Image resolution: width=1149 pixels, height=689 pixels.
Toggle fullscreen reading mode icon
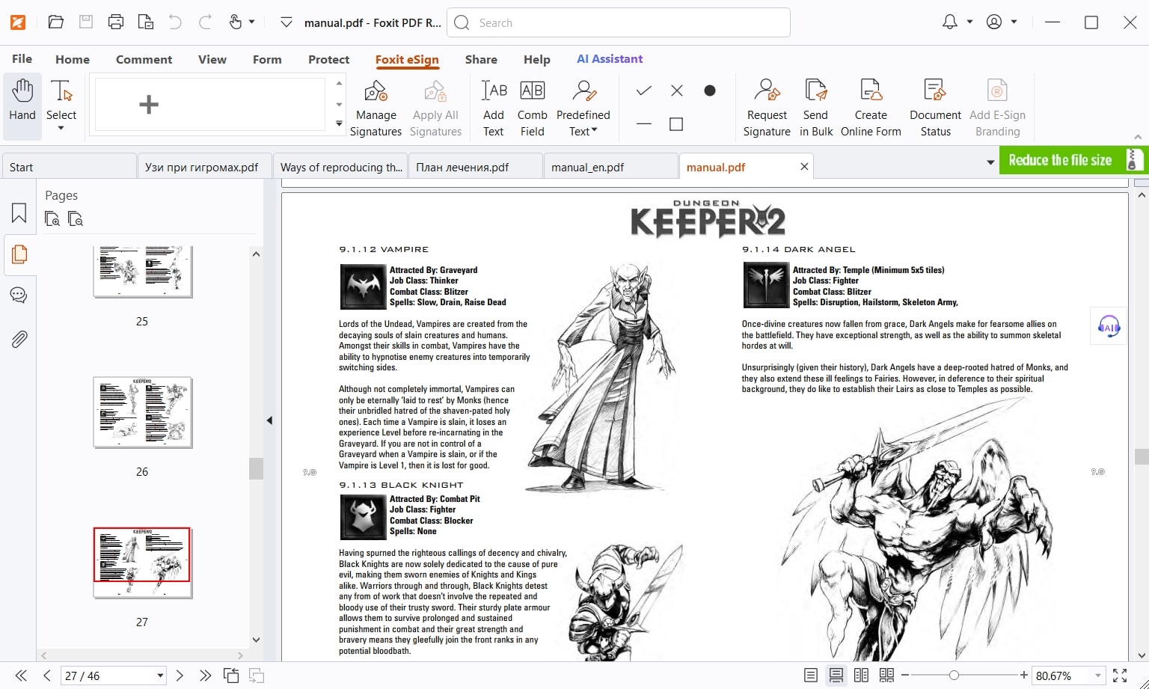(x=1120, y=676)
